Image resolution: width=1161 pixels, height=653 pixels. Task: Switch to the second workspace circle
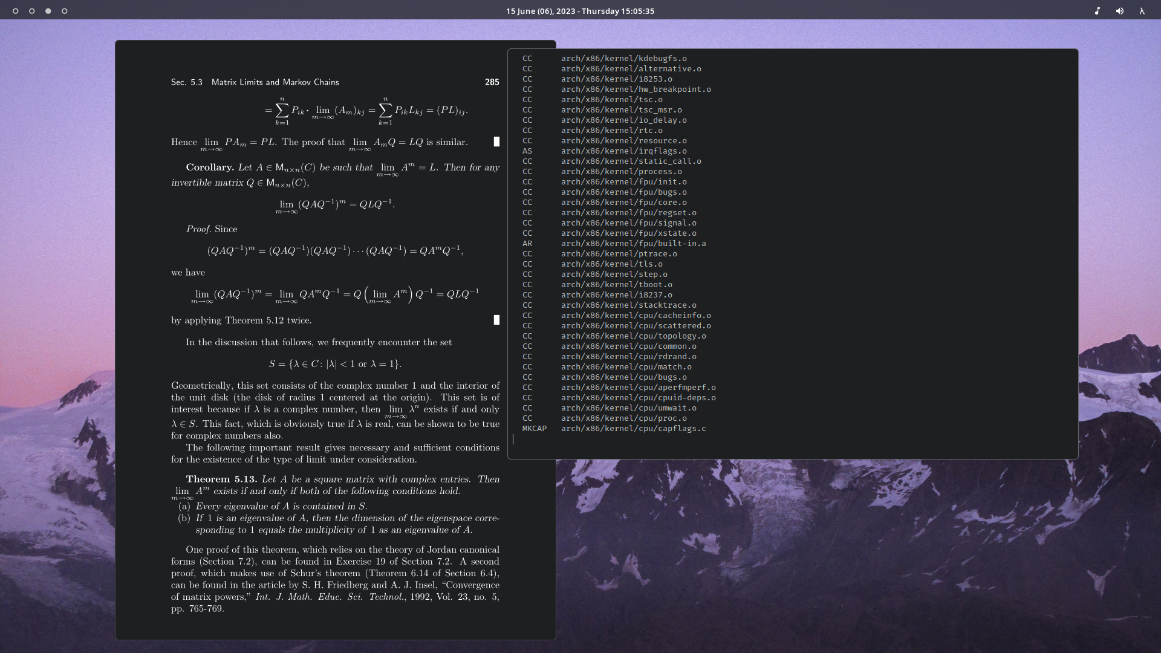tap(32, 11)
